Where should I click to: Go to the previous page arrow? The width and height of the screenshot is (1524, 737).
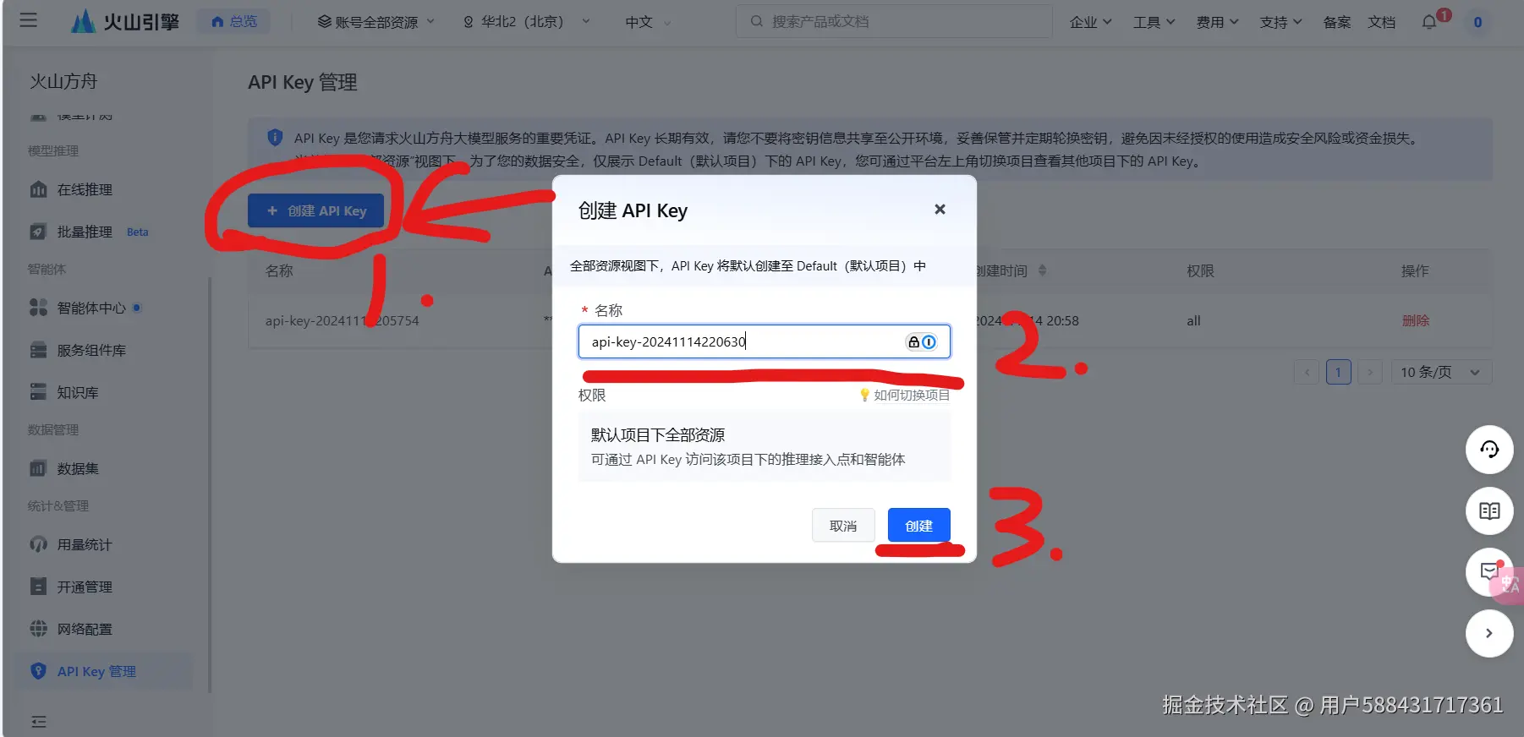pyautogui.click(x=1307, y=372)
